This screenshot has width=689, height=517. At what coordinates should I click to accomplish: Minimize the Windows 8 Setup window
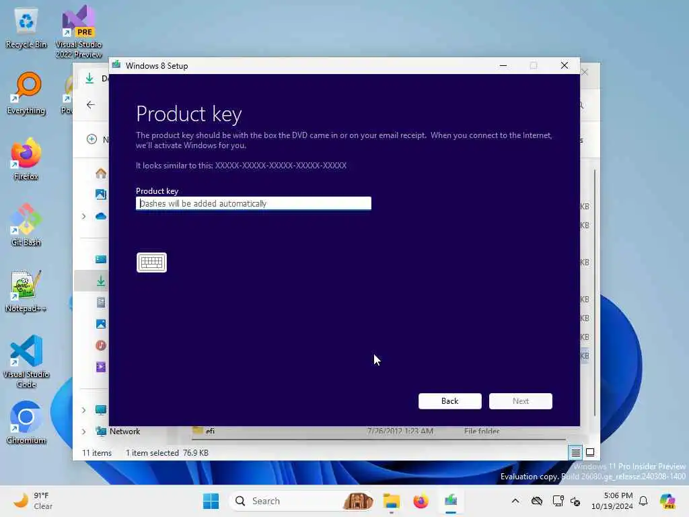503,65
